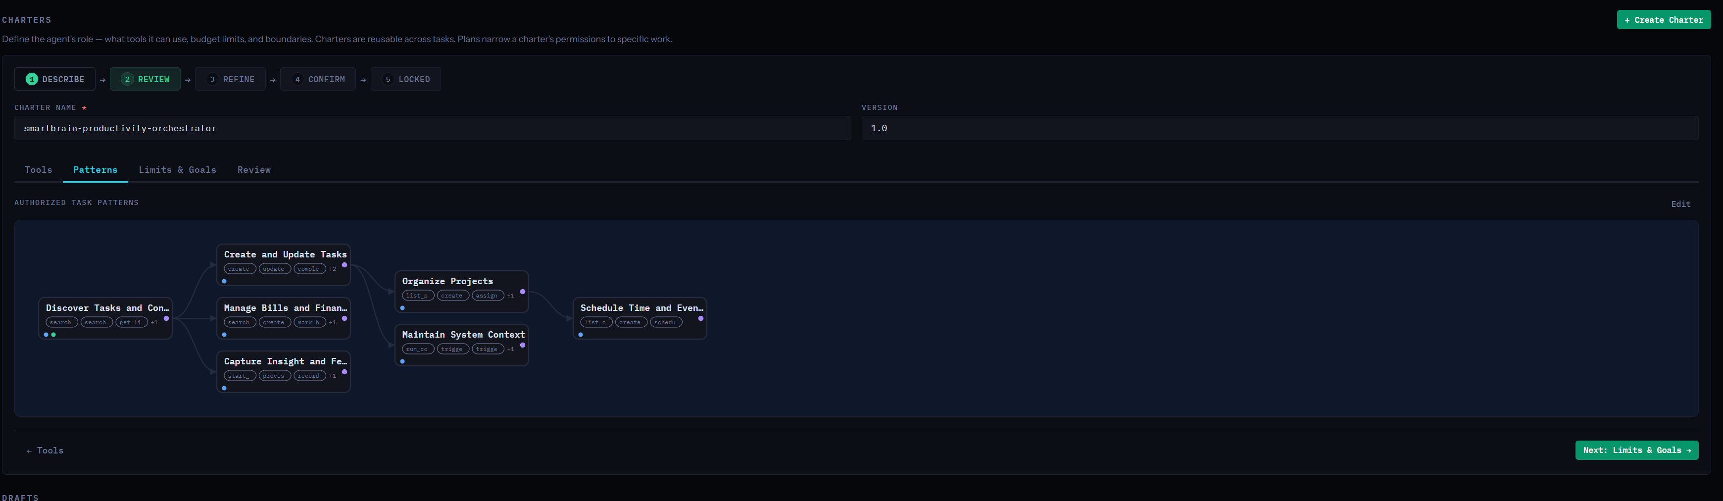Click the Edit link for task patterns
Screen dimensions: 1723x501
[x=1680, y=204]
